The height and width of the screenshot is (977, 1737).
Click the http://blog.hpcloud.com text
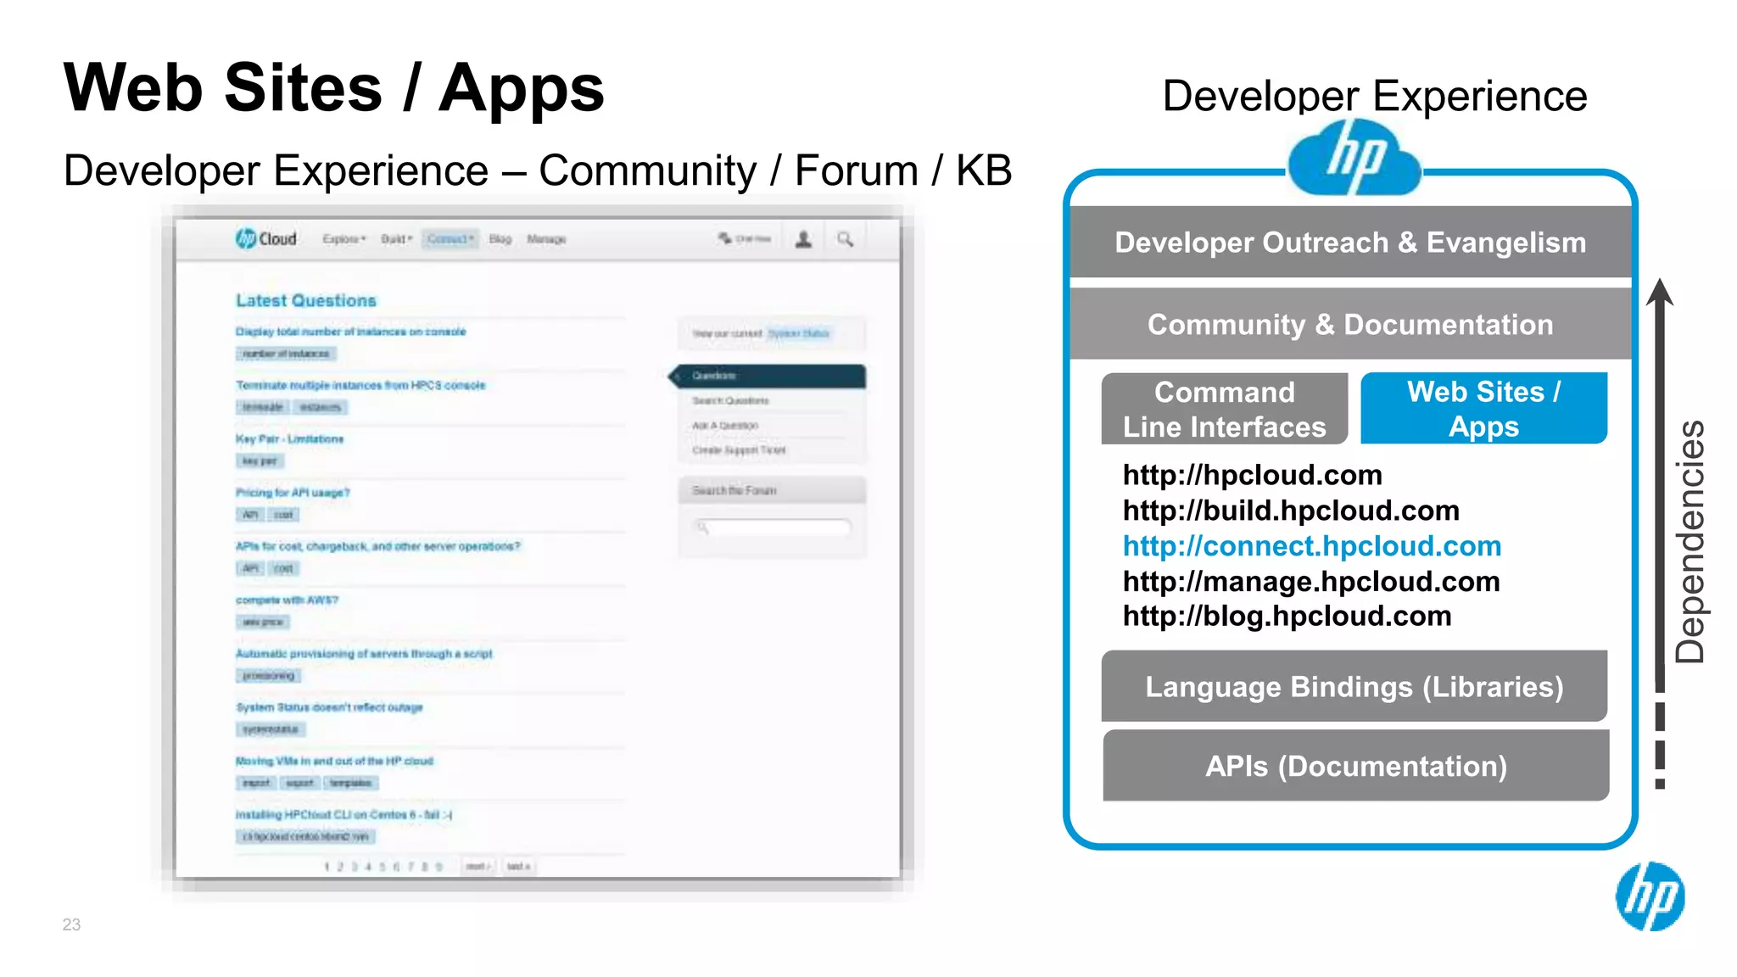[x=1287, y=616]
